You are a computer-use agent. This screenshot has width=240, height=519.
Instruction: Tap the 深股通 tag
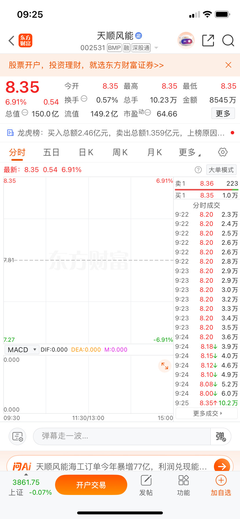pyautogui.click(x=141, y=48)
